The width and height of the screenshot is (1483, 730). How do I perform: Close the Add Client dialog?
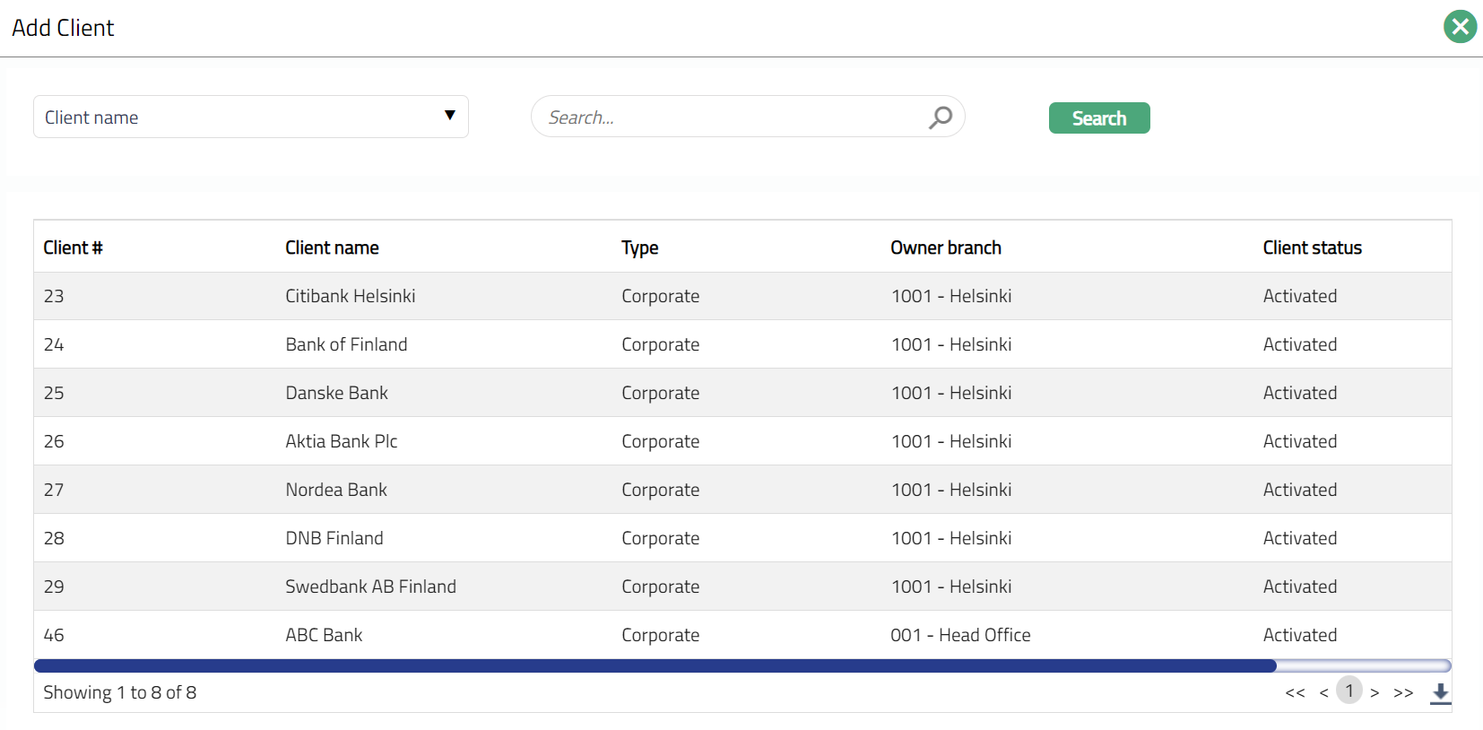pyautogui.click(x=1460, y=27)
